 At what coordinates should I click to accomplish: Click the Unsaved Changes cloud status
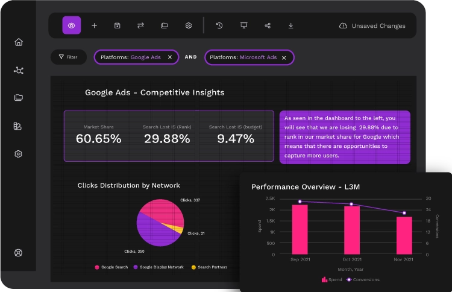tap(372, 26)
